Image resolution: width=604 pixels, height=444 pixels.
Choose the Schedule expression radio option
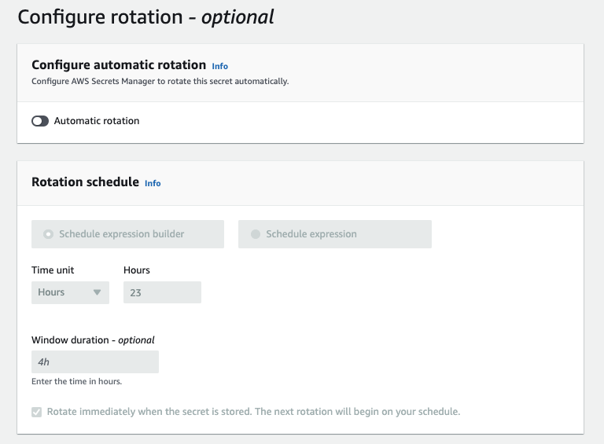pos(256,234)
